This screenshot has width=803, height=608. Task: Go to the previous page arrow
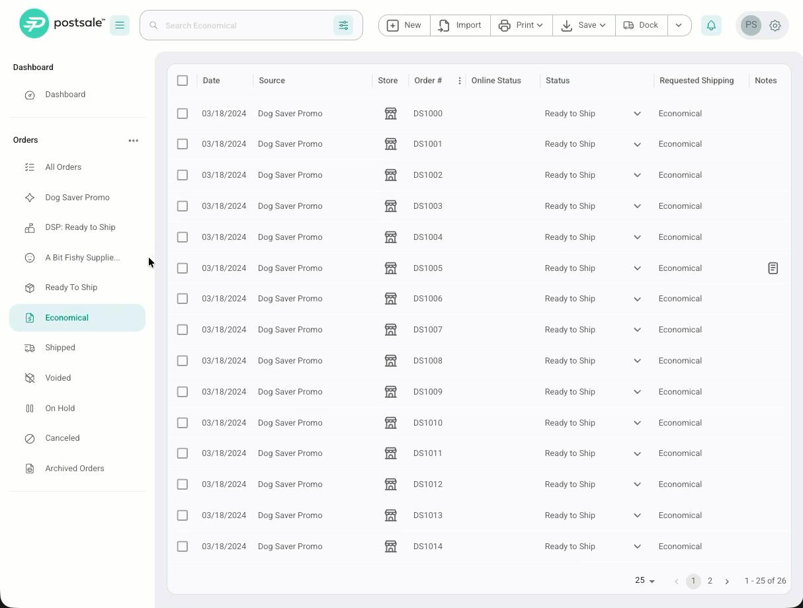676,581
